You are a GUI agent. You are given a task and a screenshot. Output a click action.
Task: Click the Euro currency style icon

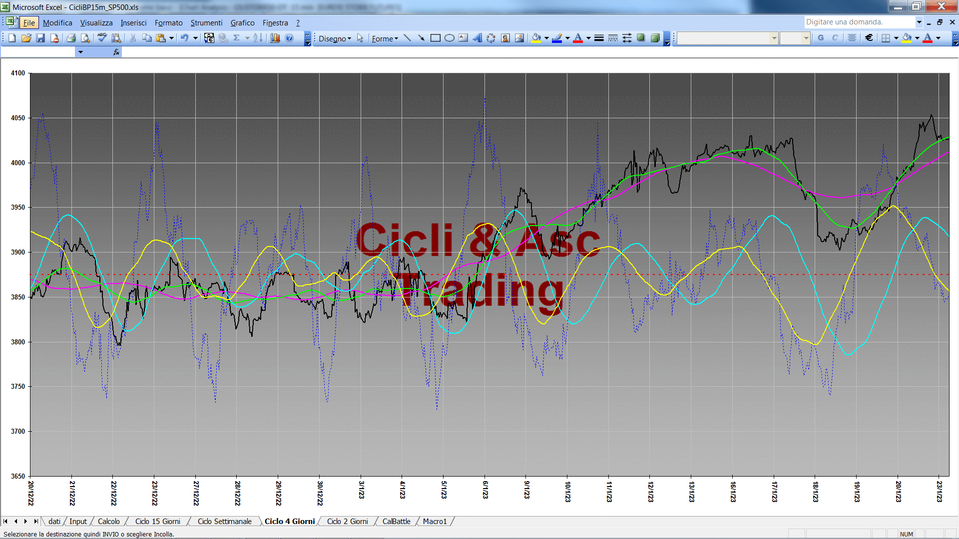pyautogui.click(x=869, y=38)
